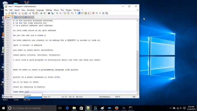197x111 pixels.
Task: Open the Encoding menu
Action: click(30, 10)
